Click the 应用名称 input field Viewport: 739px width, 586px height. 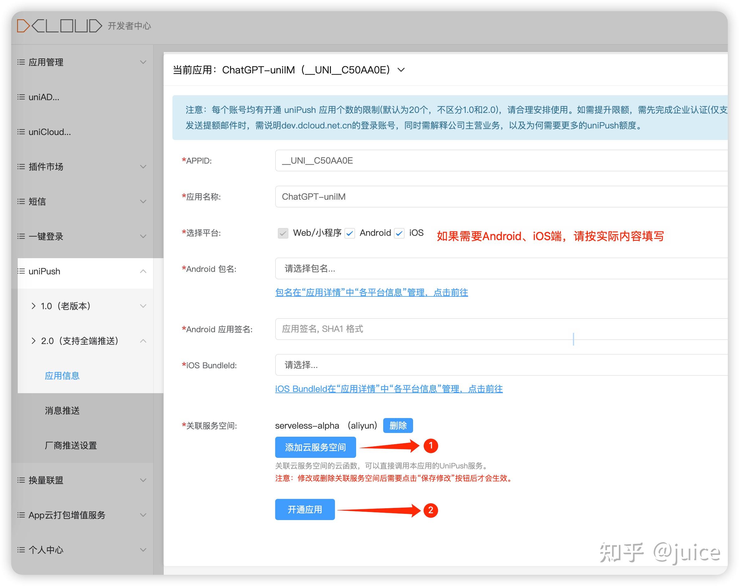501,197
